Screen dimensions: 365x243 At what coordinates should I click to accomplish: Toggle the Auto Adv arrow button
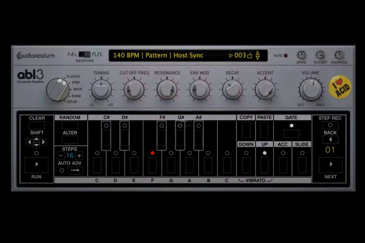point(75,170)
